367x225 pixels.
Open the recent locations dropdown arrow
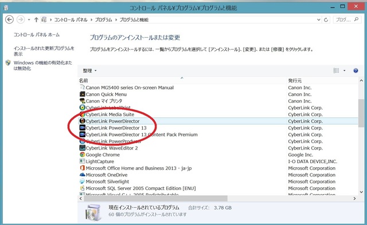[29, 19]
